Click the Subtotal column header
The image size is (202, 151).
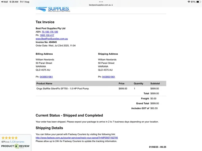(155, 83)
